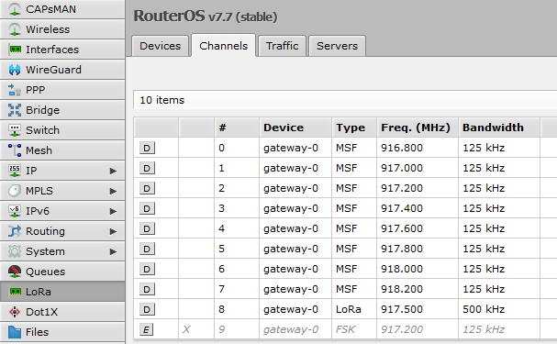Sort by the # column header
The image size is (557, 344).
point(237,128)
